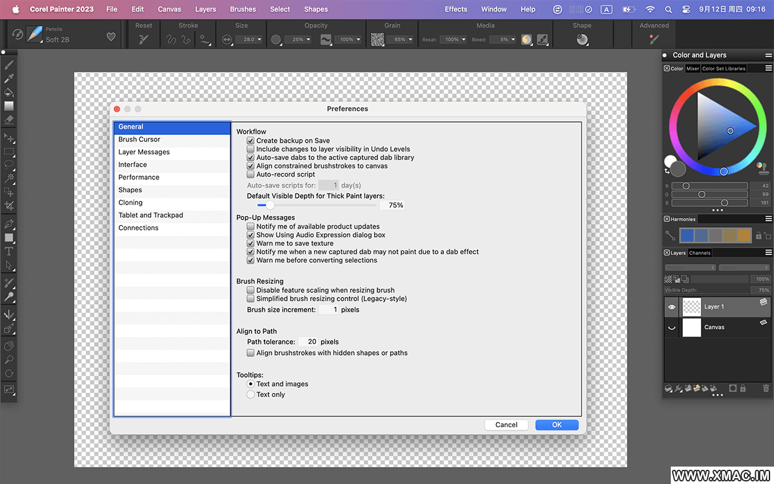This screenshot has width=774, height=484.
Task: Select the Dropper tool in the toolbox
Action: pyautogui.click(x=9, y=79)
